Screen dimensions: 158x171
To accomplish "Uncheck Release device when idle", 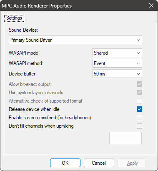I will [139, 109].
